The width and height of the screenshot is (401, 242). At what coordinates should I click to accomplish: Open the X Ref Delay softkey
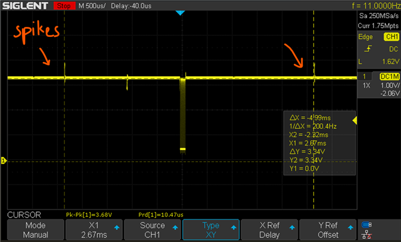pos(269,229)
